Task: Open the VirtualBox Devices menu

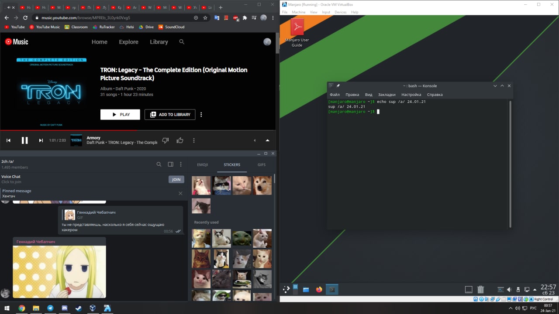Action: point(340,12)
